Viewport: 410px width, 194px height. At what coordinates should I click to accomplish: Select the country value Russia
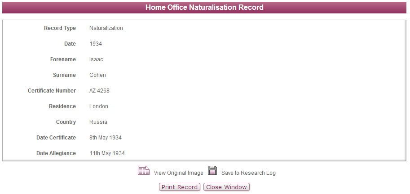[x=98, y=122]
